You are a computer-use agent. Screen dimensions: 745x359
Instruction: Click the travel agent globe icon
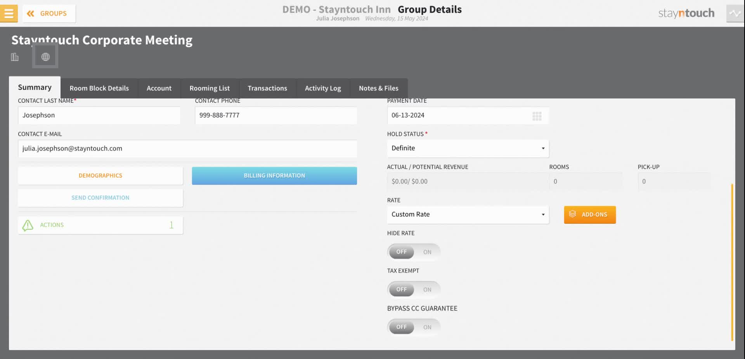(x=45, y=57)
